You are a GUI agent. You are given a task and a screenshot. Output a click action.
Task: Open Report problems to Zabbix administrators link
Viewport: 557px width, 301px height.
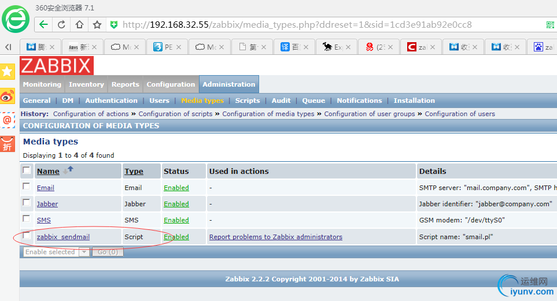(276, 237)
